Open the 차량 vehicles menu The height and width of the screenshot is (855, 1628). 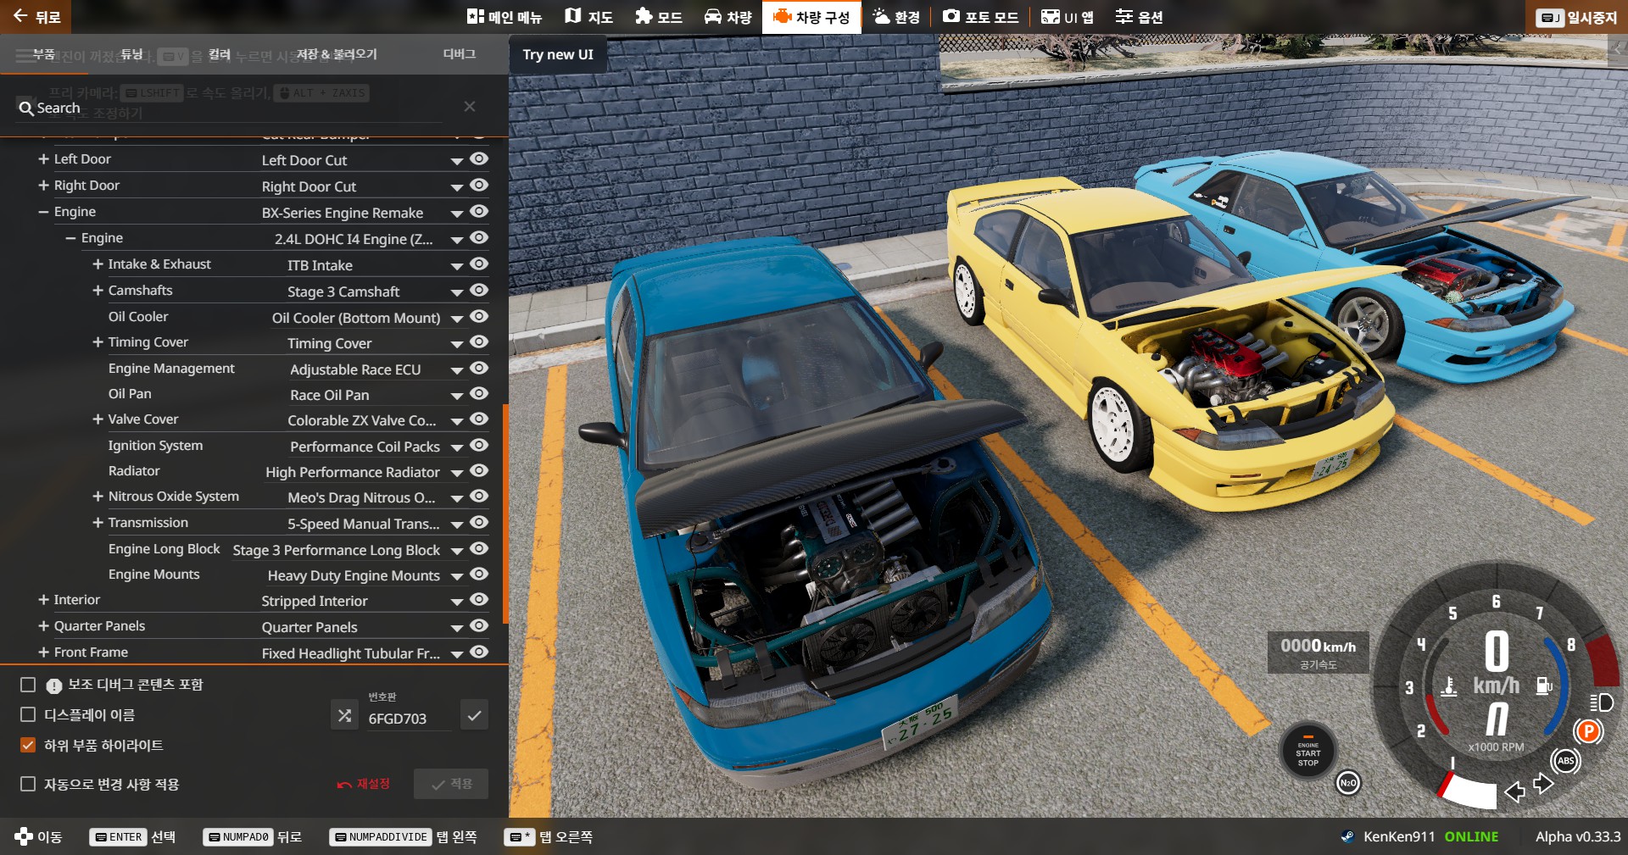728,17
